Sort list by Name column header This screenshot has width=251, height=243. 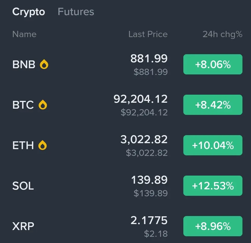pos(24,34)
